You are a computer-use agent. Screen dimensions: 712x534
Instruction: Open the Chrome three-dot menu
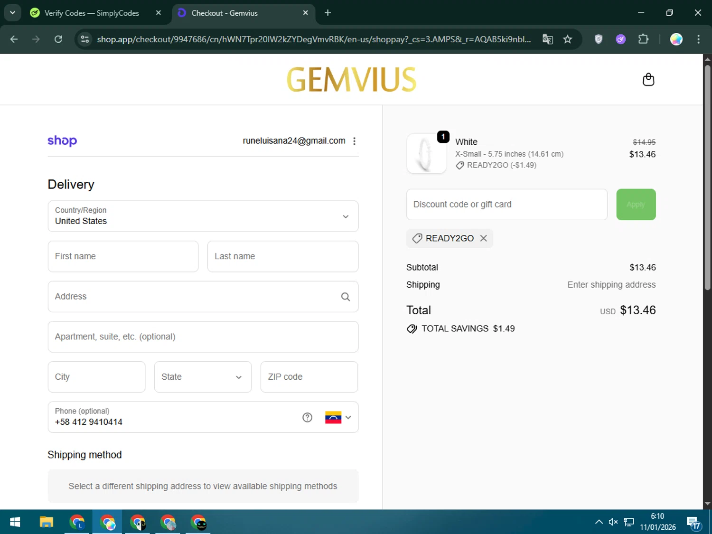698,39
